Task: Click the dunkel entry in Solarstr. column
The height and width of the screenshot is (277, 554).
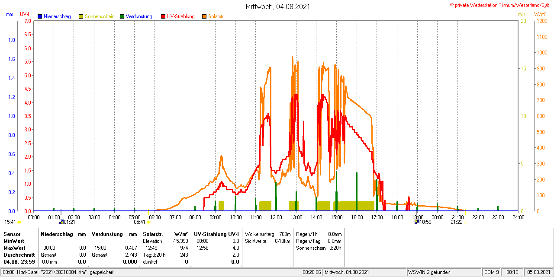Action: [x=150, y=262]
